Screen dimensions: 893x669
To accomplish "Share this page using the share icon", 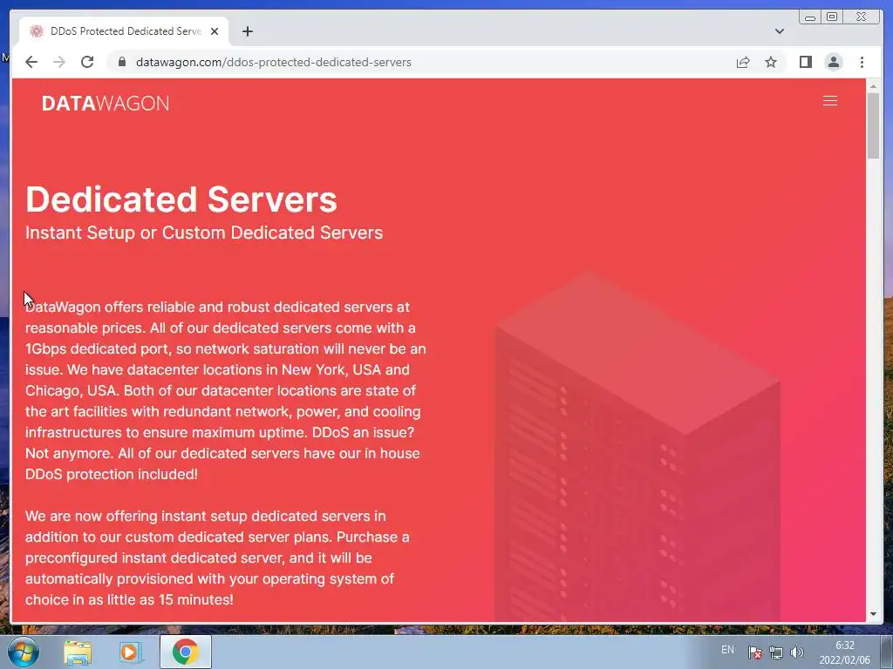I will 743,62.
